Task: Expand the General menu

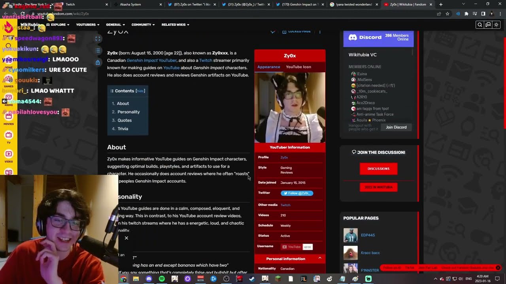Action: pos(115,25)
